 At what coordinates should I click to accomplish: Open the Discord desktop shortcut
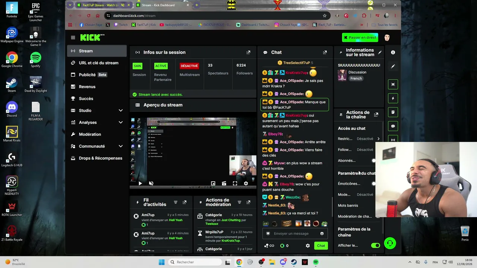click(x=12, y=109)
